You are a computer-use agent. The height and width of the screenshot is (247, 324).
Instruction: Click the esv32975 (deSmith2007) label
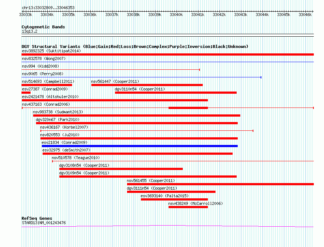(66, 150)
